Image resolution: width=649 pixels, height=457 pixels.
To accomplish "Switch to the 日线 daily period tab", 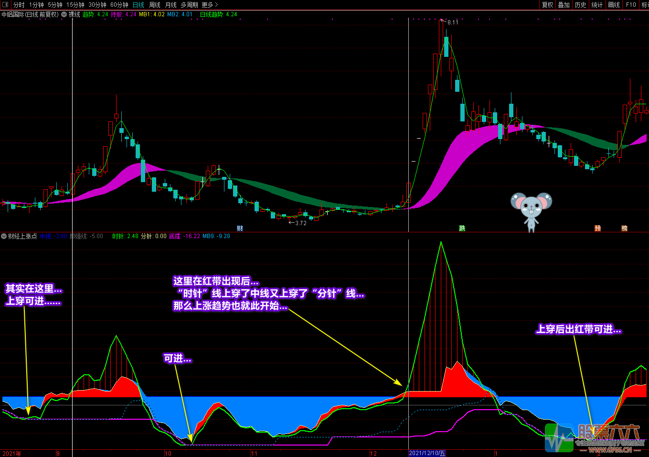I will click(138, 5).
